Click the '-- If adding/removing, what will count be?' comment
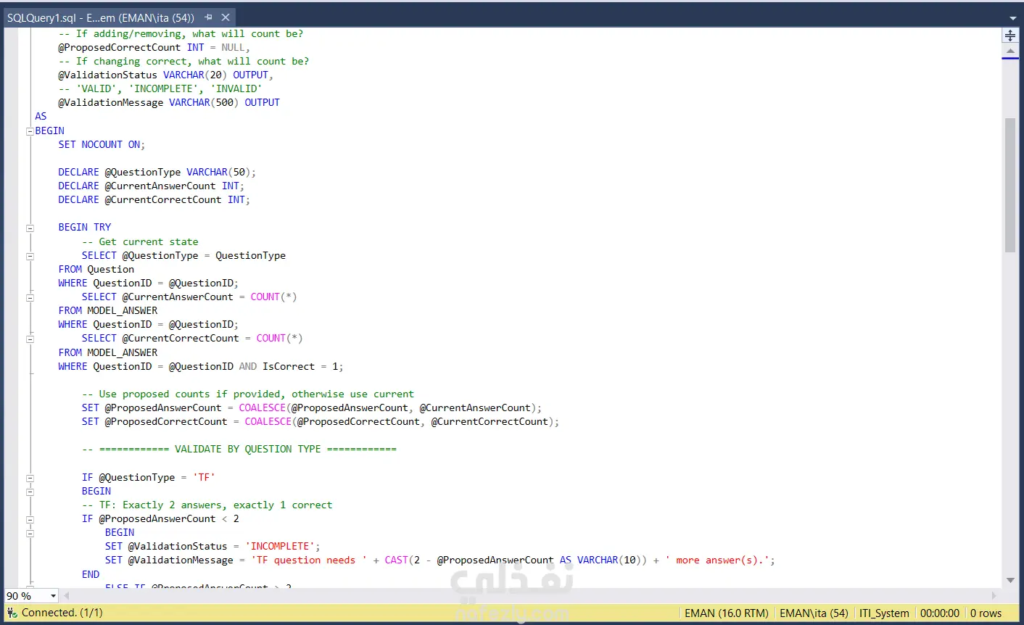The width and height of the screenshot is (1024, 625). pyautogui.click(x=181, y=33)
